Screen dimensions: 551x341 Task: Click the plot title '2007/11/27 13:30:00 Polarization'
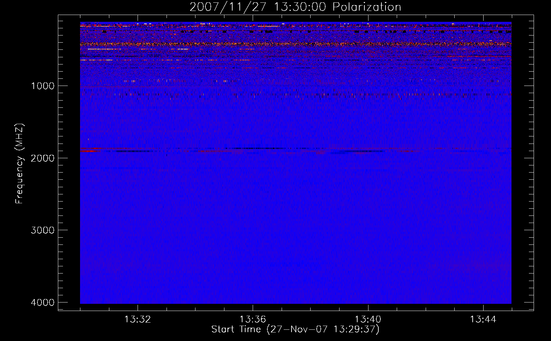(x=295, y=7)
